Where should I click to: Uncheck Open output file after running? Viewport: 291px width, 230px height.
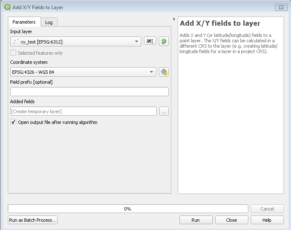(x=14, y=122)
